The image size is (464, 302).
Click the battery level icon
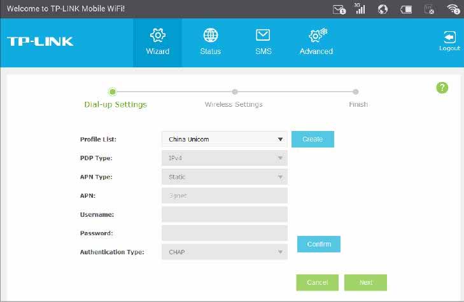(406, 10)
